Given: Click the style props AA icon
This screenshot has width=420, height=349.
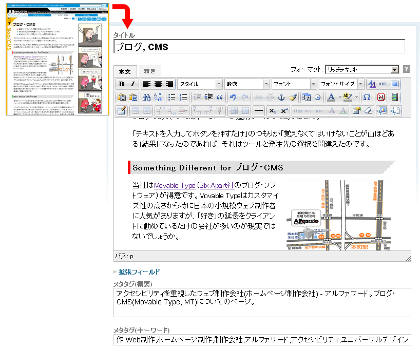Looking at the screenshot, I should [372, 84].
